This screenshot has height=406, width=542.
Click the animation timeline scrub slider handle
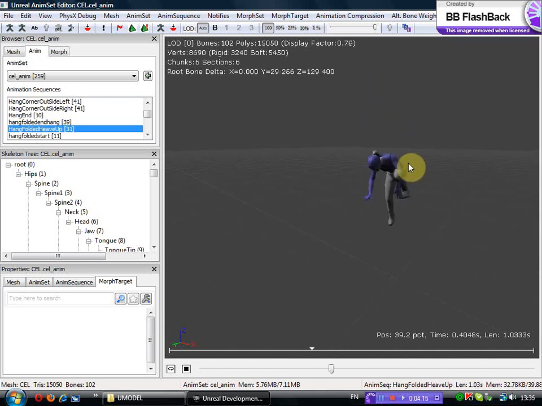331,369
